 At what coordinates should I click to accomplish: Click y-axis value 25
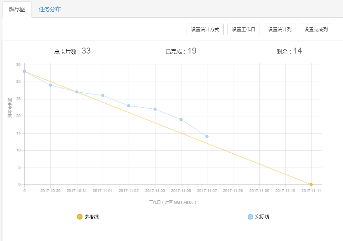point(18,99)
